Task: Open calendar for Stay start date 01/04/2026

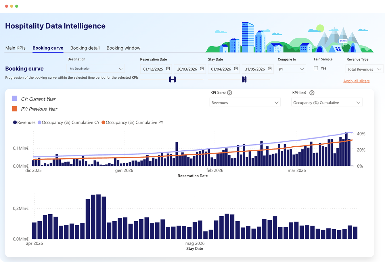Action: [x=236, y=69]
